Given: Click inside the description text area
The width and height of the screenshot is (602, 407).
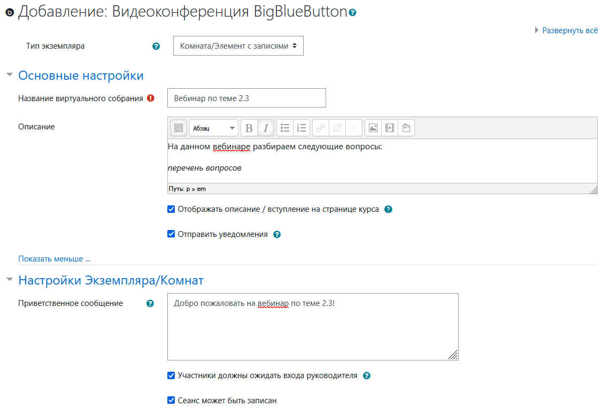Looking at the screenshot, I should 382,161.
